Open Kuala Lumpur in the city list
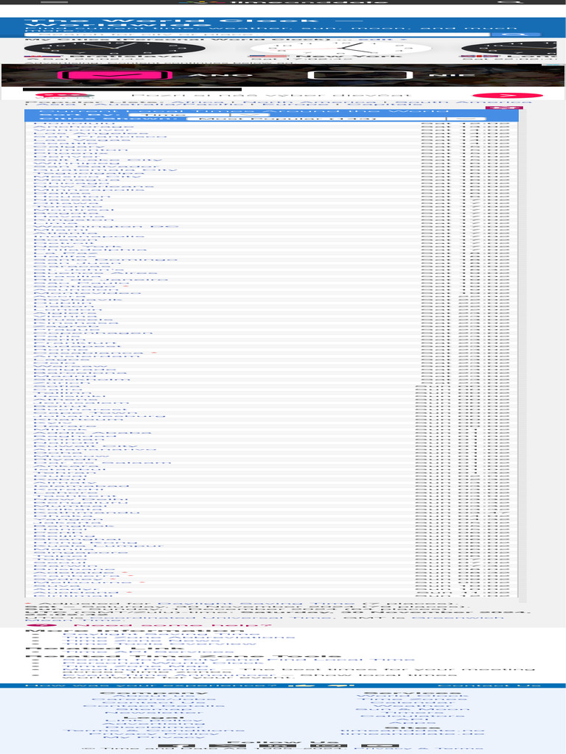Viewport: 566px width, 754px height. (99, 546)
